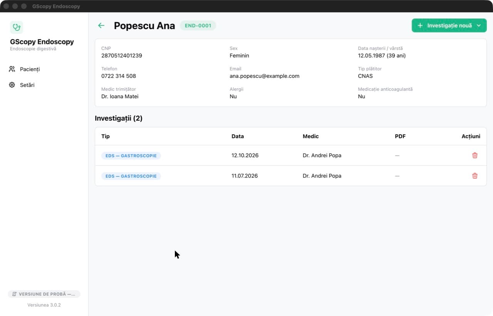Click the CNP value 2870512401239
Screen dimensions: 493x316
122,55
